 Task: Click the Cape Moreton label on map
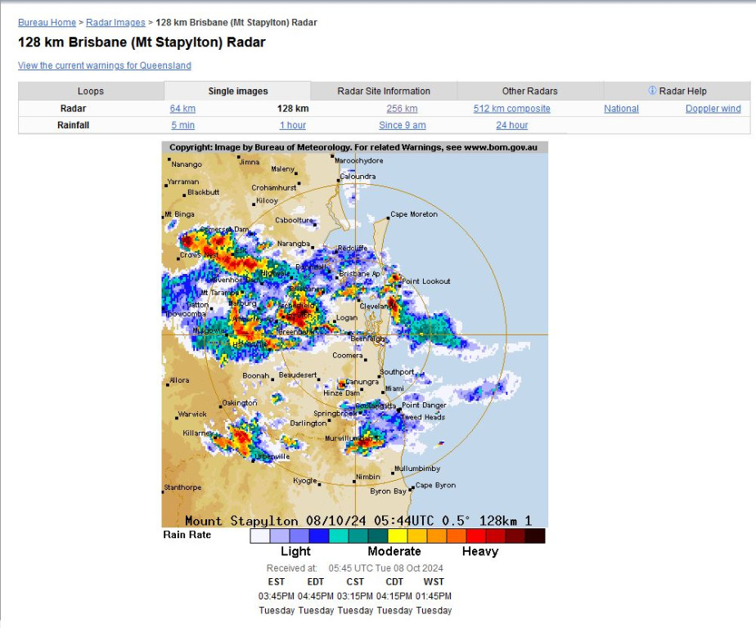414,214
